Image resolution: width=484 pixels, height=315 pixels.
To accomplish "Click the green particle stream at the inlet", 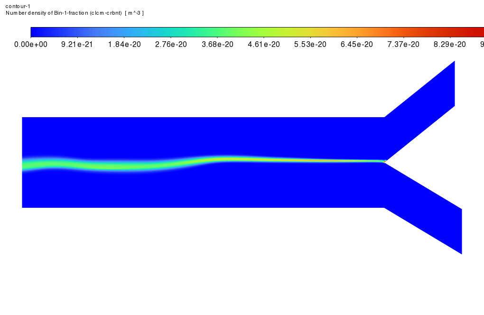I will tap(28, 166).
